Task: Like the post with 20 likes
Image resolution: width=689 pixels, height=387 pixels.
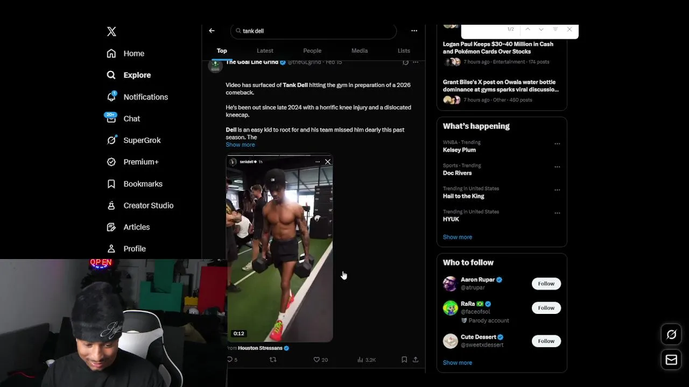Action: 320,360
